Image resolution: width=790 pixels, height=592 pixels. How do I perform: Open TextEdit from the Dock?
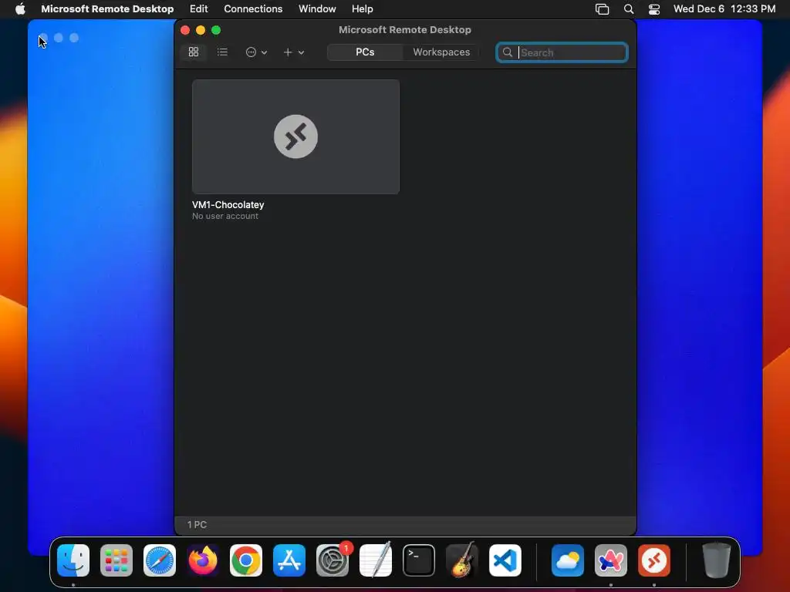(x=376, y=560)
